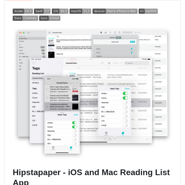Toggle the aVideo tag switch on iPad popover
The image size is (185, 185).
click(125, 93)
